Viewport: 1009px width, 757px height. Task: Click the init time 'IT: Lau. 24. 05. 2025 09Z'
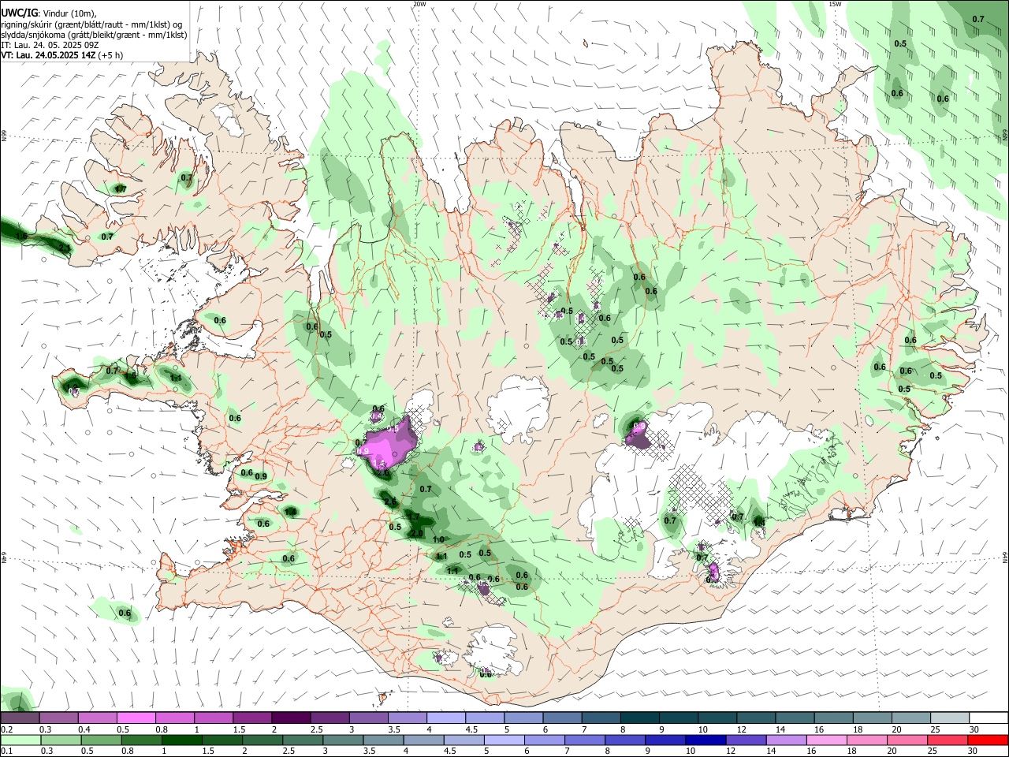click(49, 45)
